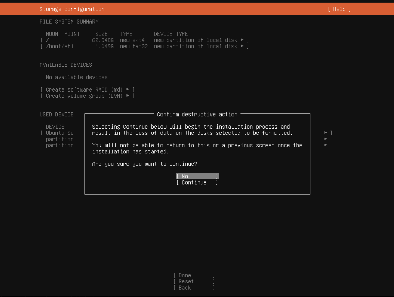394x297 pixels.
Task: Select the second partition under Ubuntu_Se
Action: click(60, 145)
